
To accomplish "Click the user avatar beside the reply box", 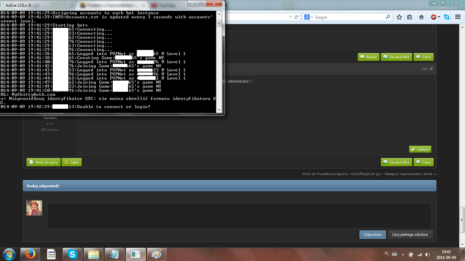I will click(34, 208).
